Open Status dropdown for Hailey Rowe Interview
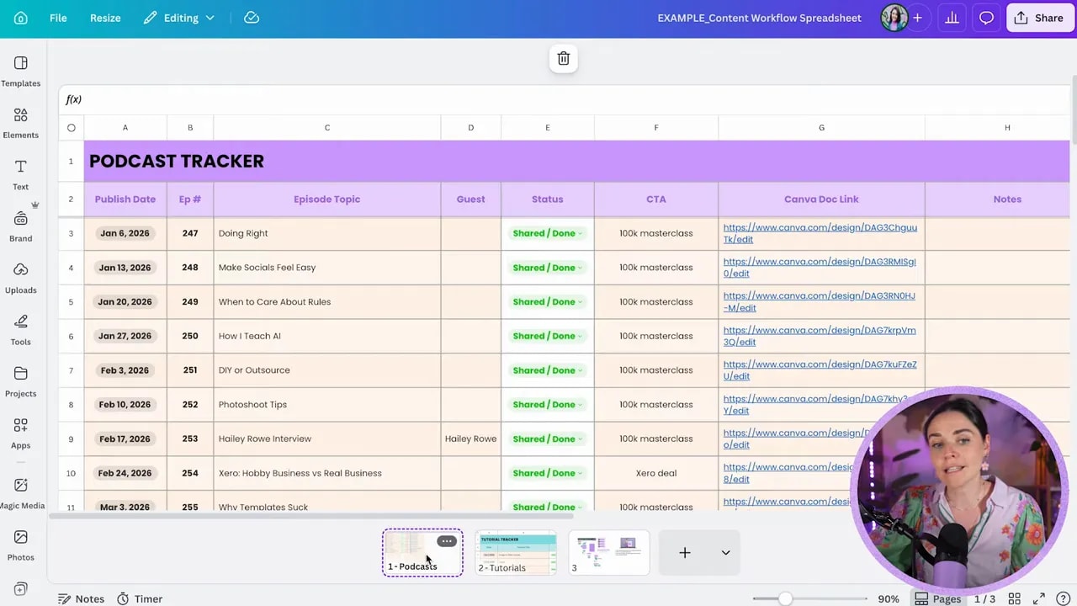Screen dimensions: 1077x606 (x=547, y=439)
